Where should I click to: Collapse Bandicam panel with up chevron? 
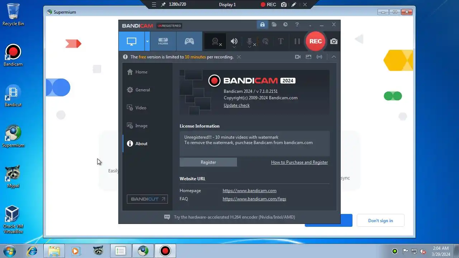coord(334,57)
